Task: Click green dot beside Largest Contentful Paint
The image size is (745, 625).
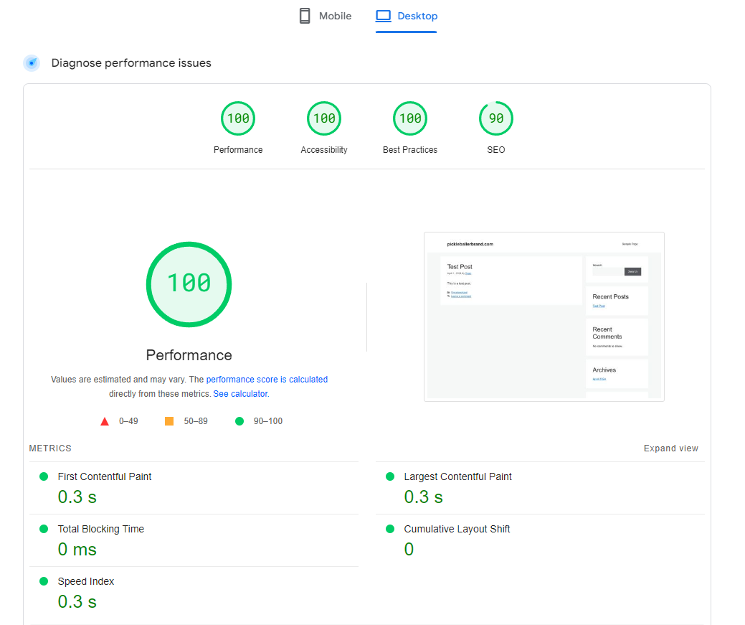Action: point(390,476)
